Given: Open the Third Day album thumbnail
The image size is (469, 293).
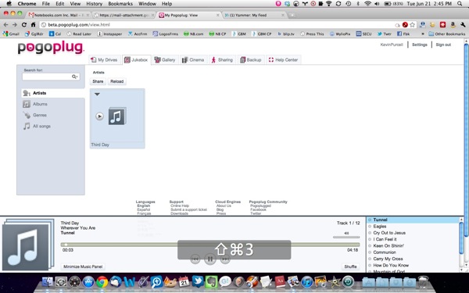Looking at the screenshot, I should click(x=117, y=116).
